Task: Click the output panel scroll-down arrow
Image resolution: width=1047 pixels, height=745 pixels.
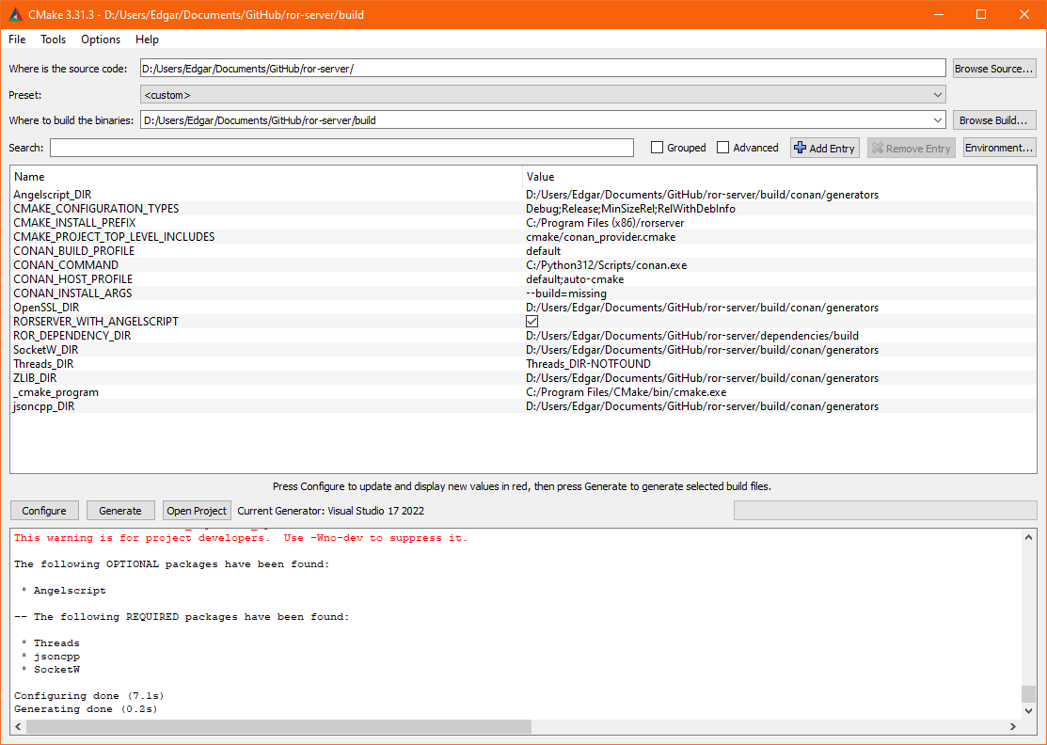Action: pyautogui.click(x=1030, y=711)
